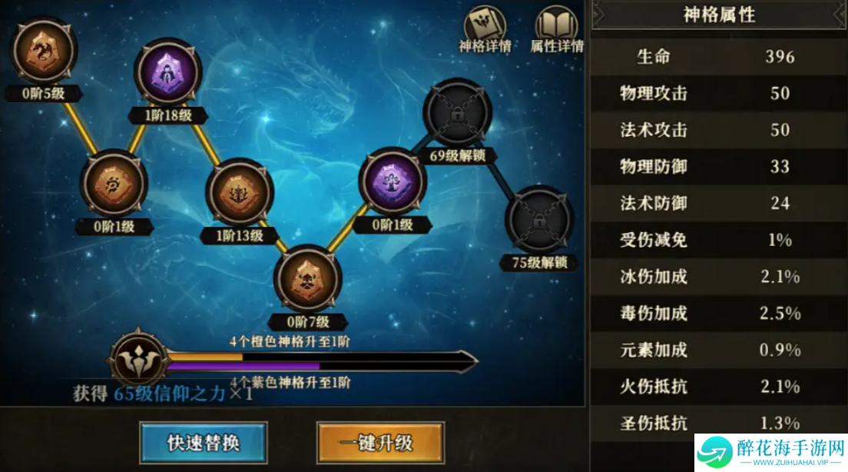Viewport: 848px width, 472px height.
Task: Open the 属性详情 book icon
Action: coord(556,30)
